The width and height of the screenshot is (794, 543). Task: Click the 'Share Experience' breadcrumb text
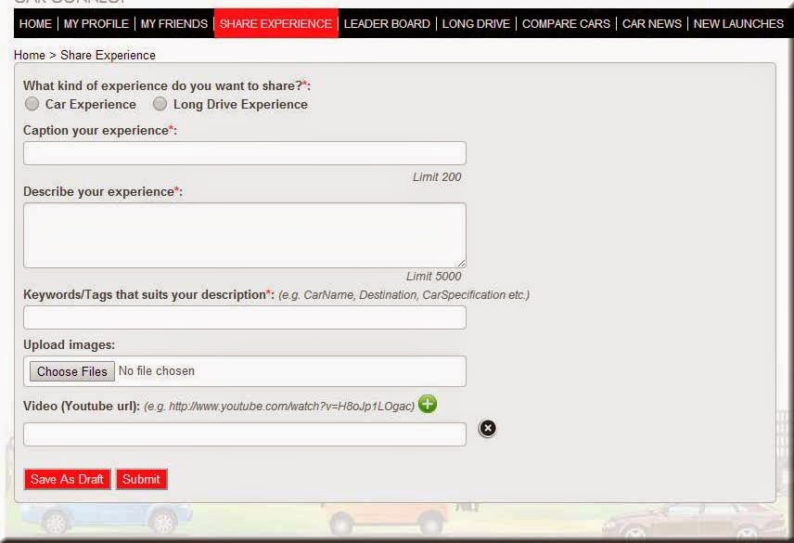tap(108, 55)
